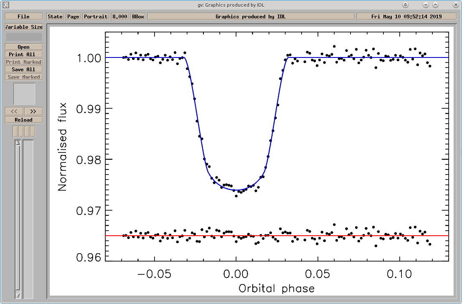Screen dimensions: 462x304
Task: Open the Portrait orientation dropdown
Action: (96, 17)
